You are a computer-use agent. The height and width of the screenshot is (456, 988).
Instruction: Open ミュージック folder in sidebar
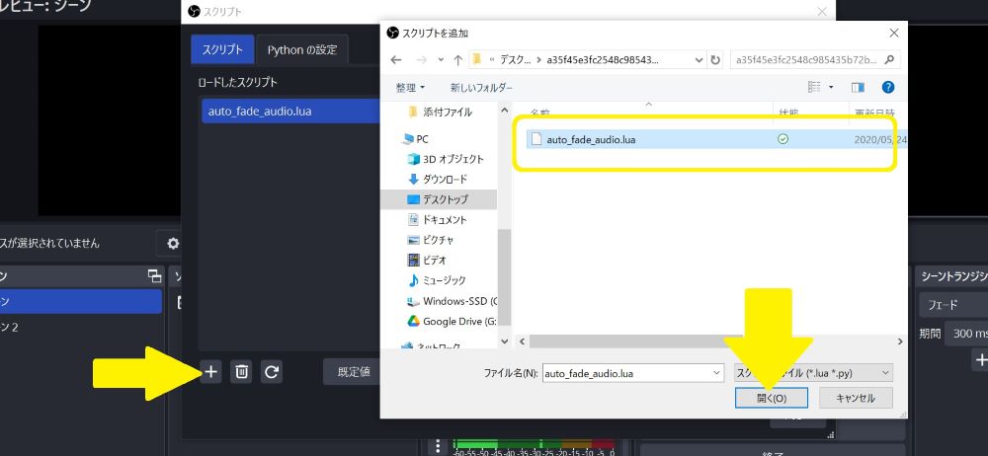[438, 280]
